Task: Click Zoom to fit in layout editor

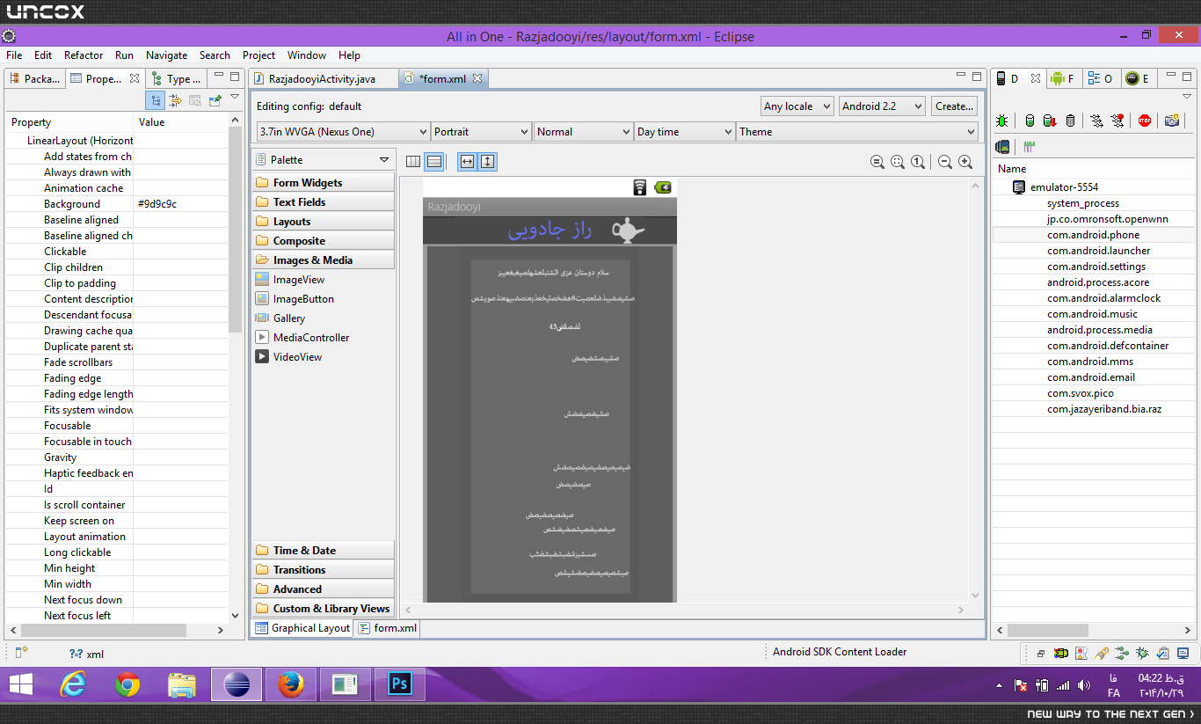Action: [x=898, y=162]
